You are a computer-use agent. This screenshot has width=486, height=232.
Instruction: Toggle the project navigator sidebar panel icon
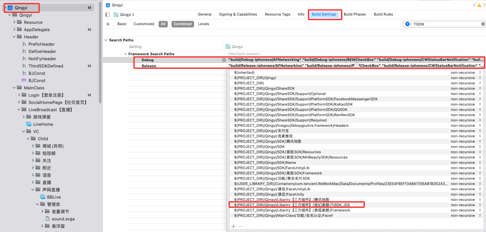point(107,15)
